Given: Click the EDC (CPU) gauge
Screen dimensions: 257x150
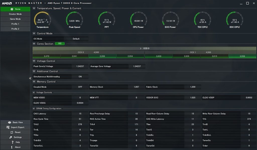Looking at the screenshot, I should [235, 20].
